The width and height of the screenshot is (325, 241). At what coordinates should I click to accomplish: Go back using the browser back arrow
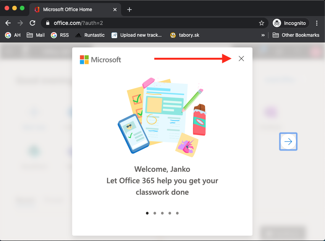pyautogui.click(x=8, y=23)
